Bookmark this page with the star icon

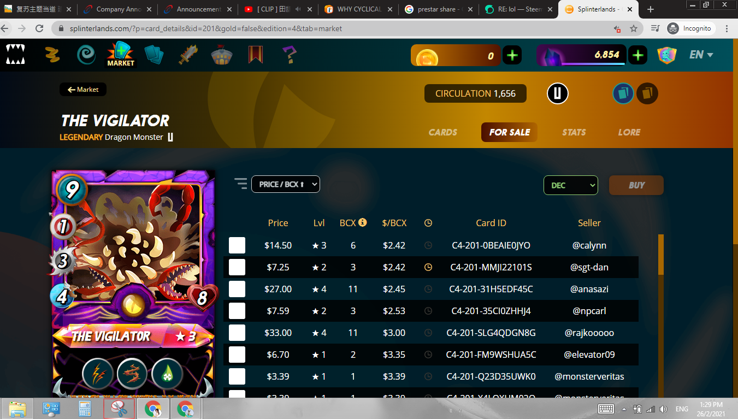click(x=634, y=28)
